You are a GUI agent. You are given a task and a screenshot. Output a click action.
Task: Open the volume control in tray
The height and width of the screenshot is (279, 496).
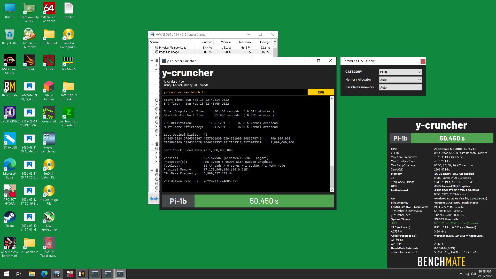coord(474,274)
